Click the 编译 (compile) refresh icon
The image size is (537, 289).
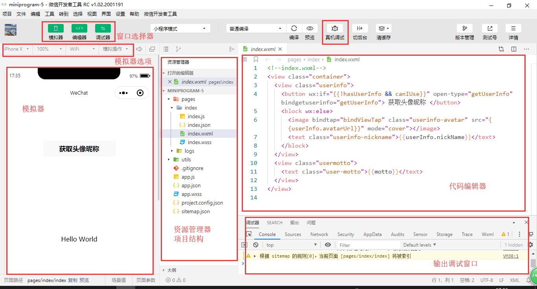[x=294, y=28]
